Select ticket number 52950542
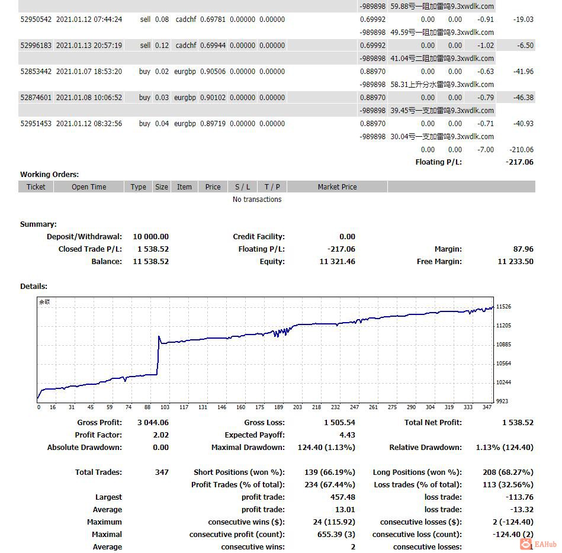 36,20
